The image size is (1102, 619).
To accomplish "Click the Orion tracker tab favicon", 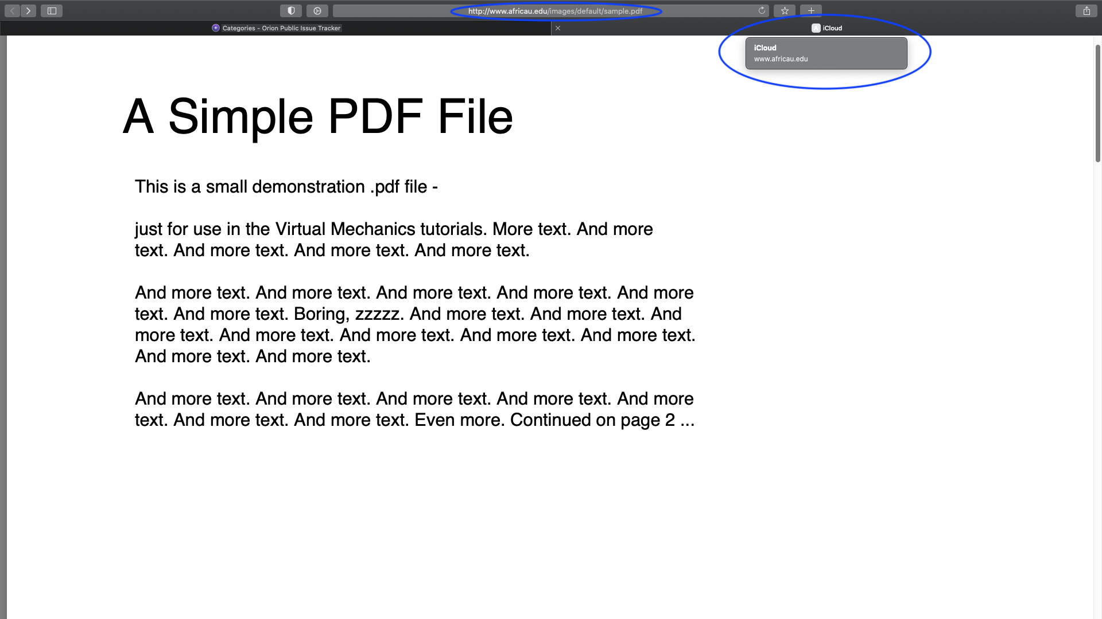I will 216,28.
